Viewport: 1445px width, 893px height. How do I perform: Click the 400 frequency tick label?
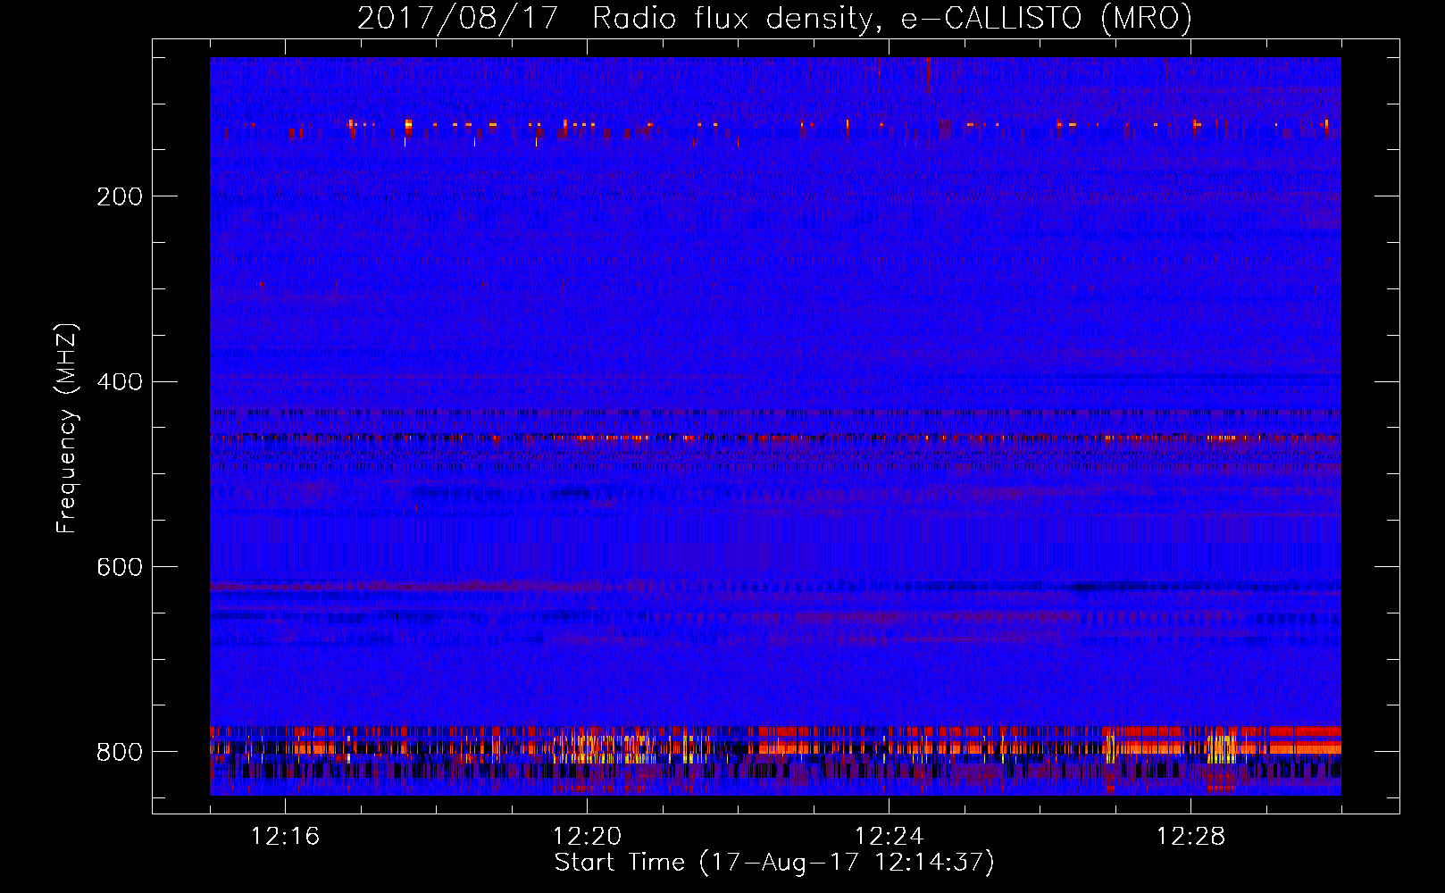click(x=119, y=381)
